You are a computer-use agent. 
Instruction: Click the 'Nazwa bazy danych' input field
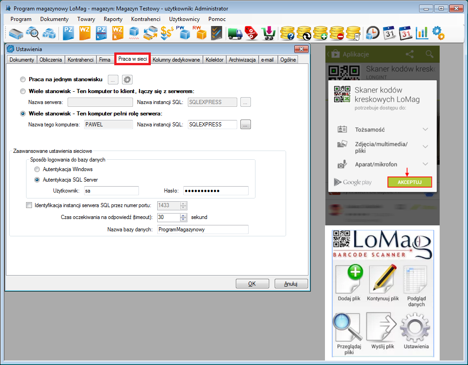(202, 229)
